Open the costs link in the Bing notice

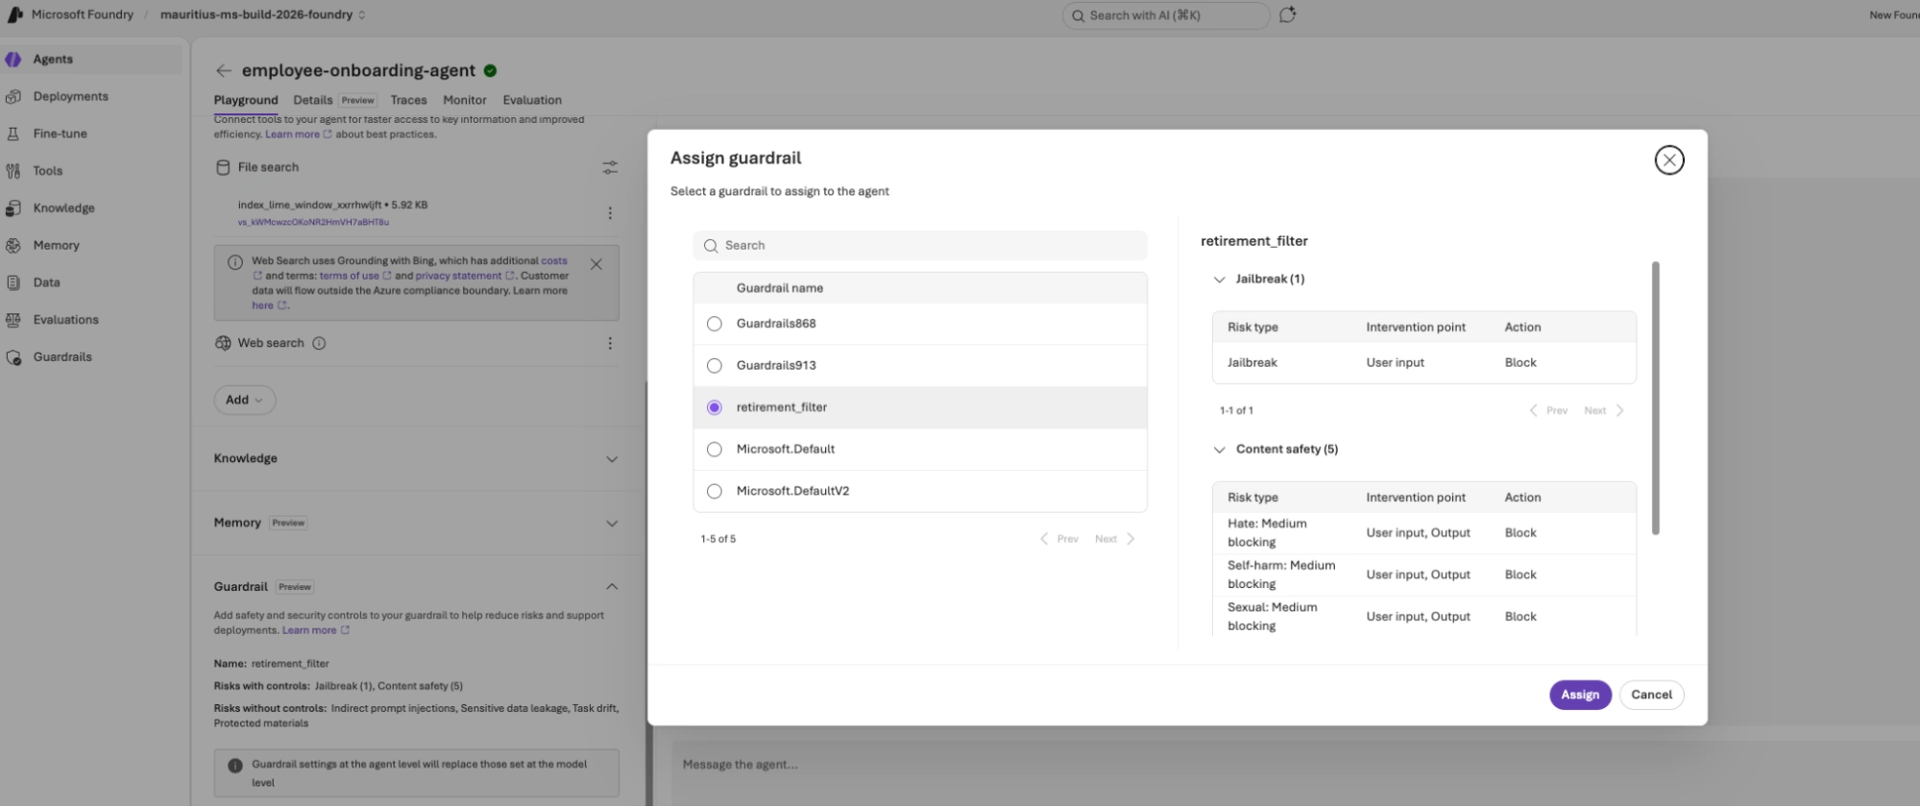(554, 261)
